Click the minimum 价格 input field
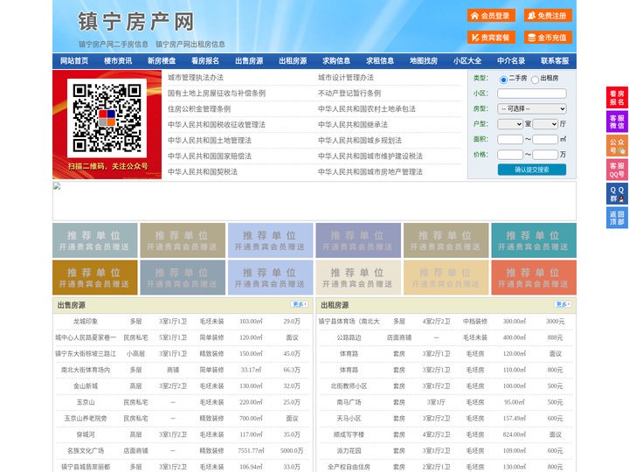This screenshot has height=472, width=629. click(510, 155)
